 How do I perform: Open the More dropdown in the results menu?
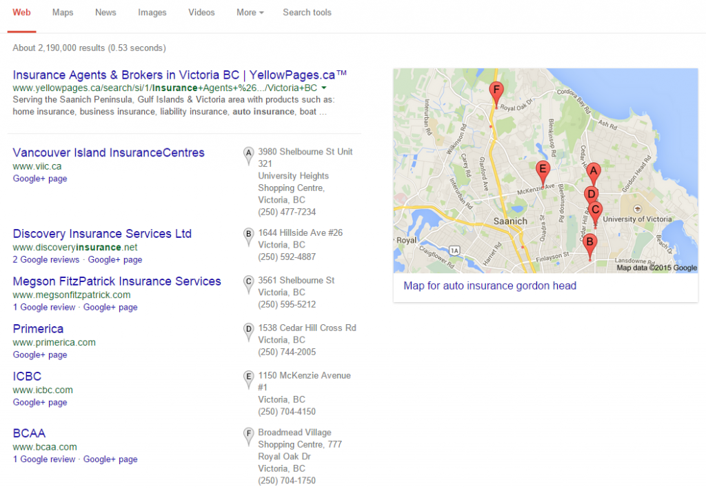[249, 12]
